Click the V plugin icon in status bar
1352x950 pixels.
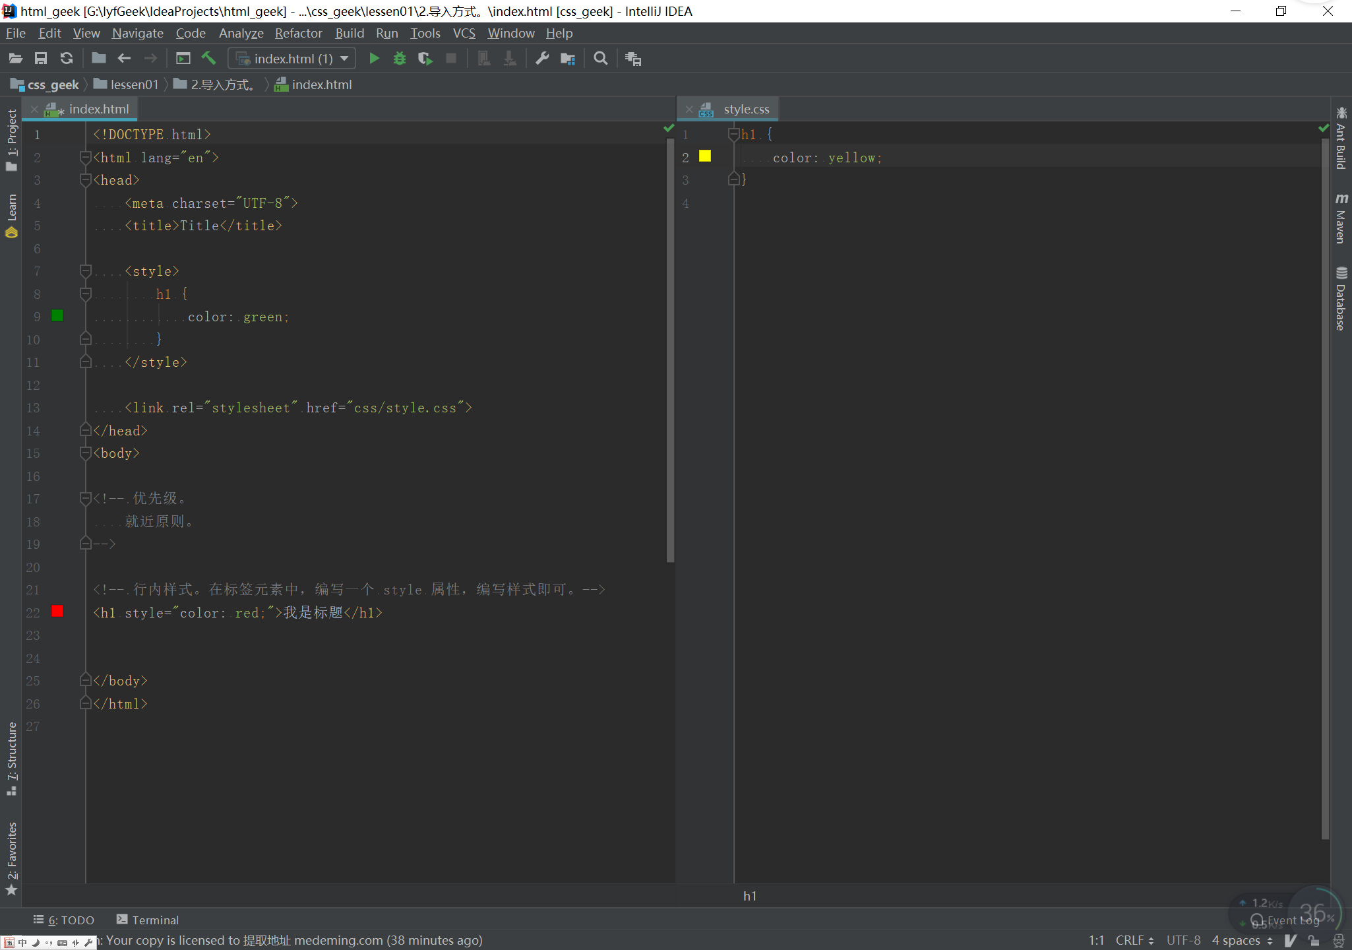1291,940
